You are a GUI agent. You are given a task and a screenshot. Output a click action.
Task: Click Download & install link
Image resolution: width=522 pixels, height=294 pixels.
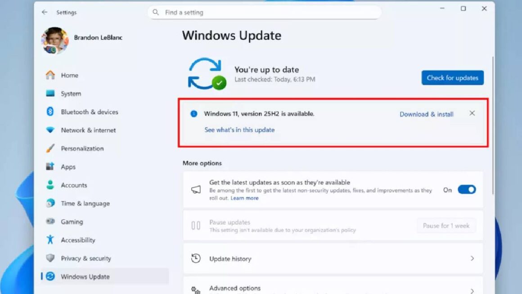click(427, 114)
